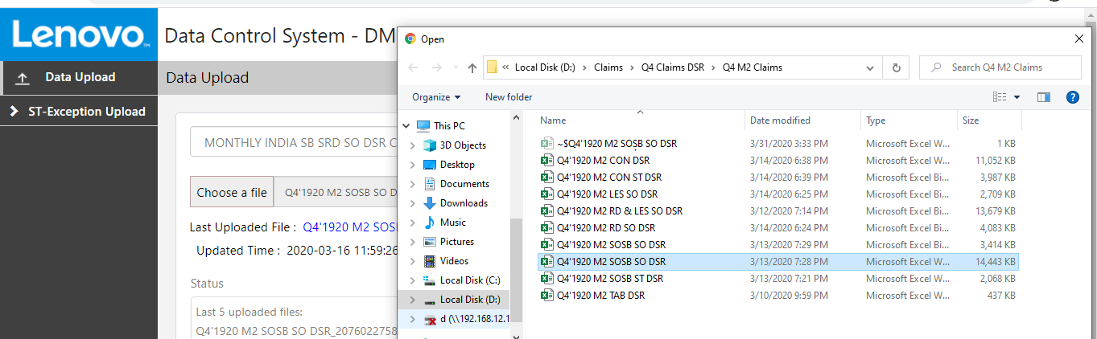Select the Downloads folder icon
Image resolution: width=1097 pixels, height=339 pixels.
tap(429, 203)
